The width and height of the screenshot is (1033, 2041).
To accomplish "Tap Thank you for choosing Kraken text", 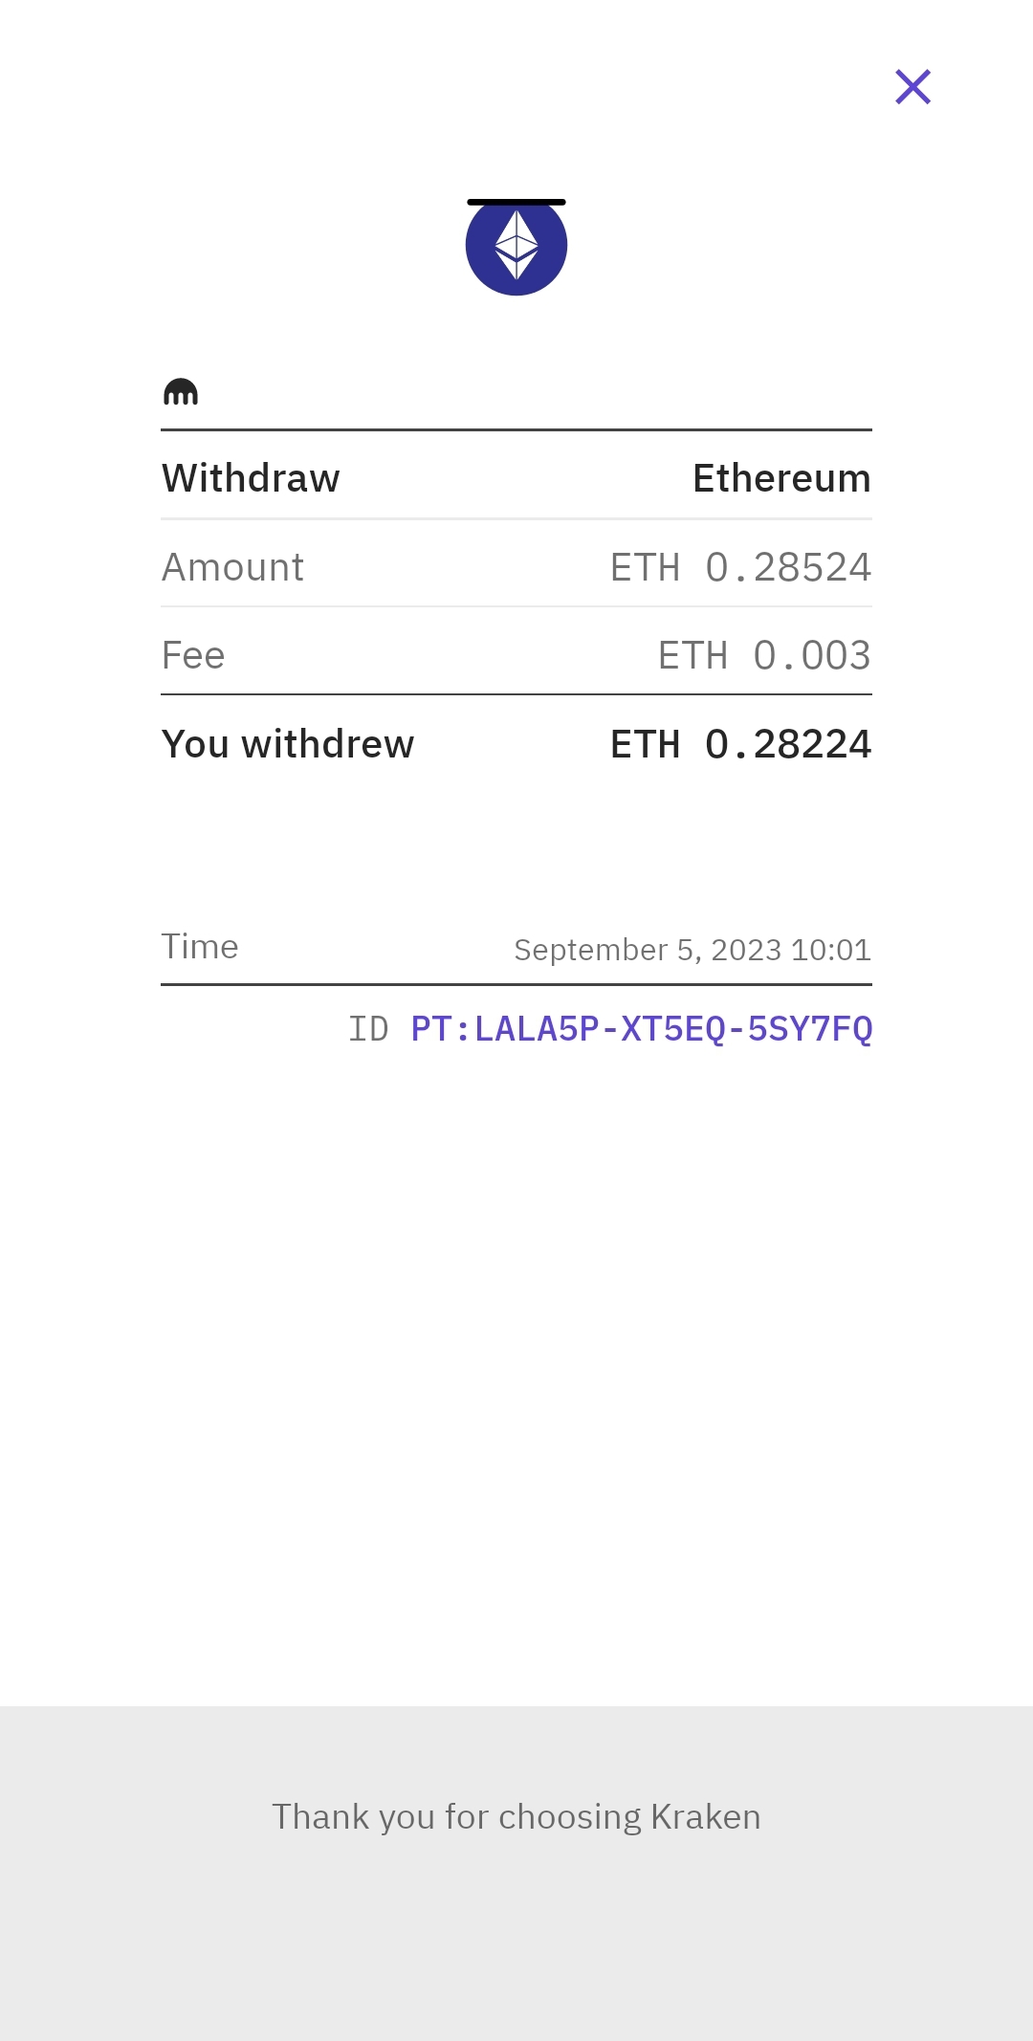I will click(x=516, y=1816).
